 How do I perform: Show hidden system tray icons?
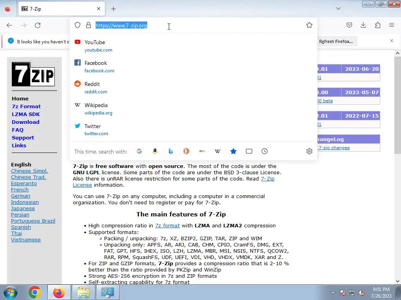coord(333,293)
